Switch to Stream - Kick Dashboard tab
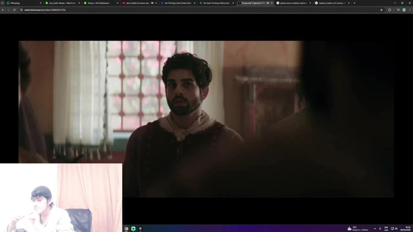 (101, 3)
